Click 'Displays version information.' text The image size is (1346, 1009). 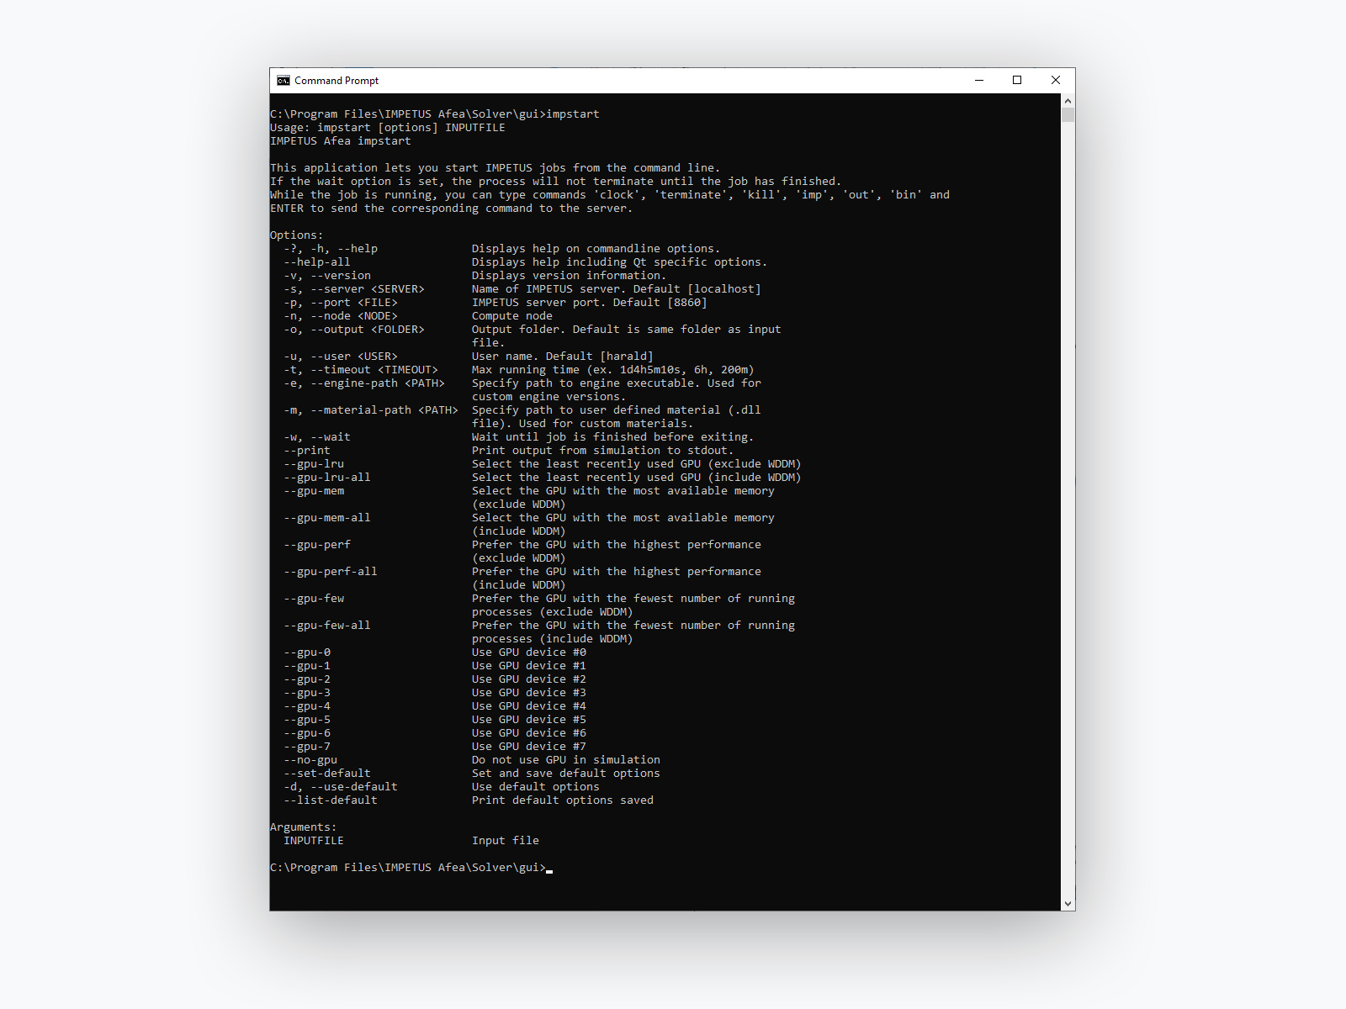point(570,276)
